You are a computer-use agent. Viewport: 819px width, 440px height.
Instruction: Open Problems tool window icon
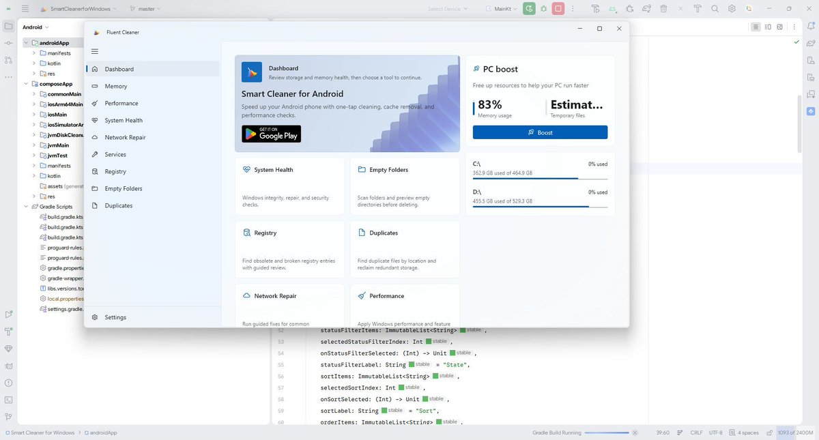[x=8, y=383]
